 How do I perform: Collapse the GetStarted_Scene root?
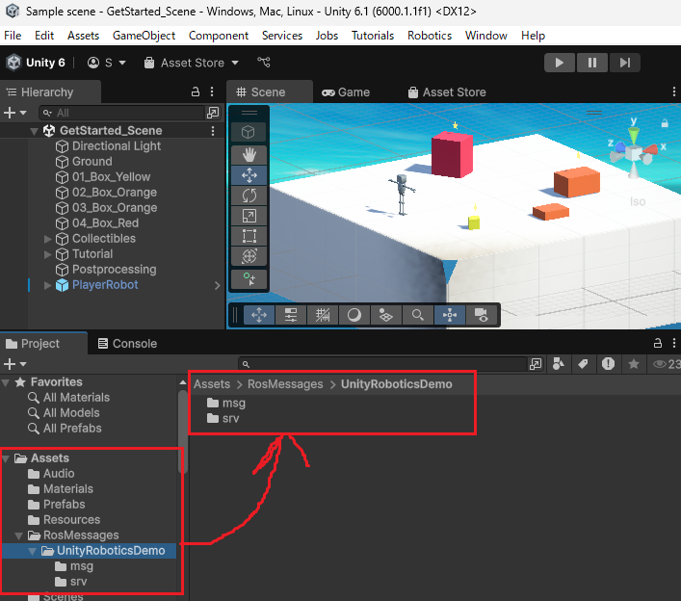34,131
